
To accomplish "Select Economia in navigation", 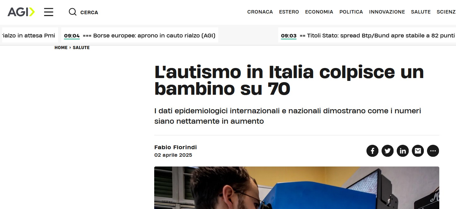I will pos(319,12).
